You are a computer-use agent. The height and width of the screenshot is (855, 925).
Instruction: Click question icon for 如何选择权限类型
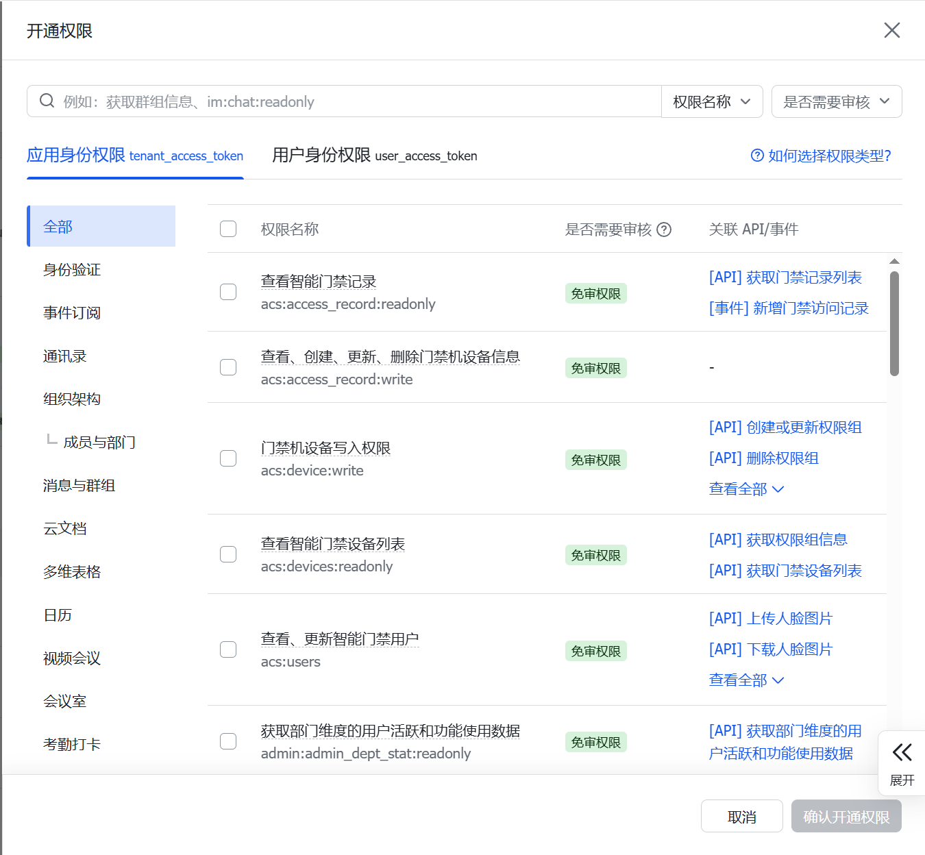[x=757, y=156]
